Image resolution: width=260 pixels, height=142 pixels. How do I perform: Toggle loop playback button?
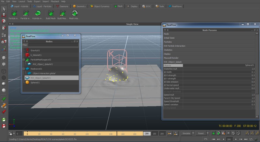tap(251, 139)
